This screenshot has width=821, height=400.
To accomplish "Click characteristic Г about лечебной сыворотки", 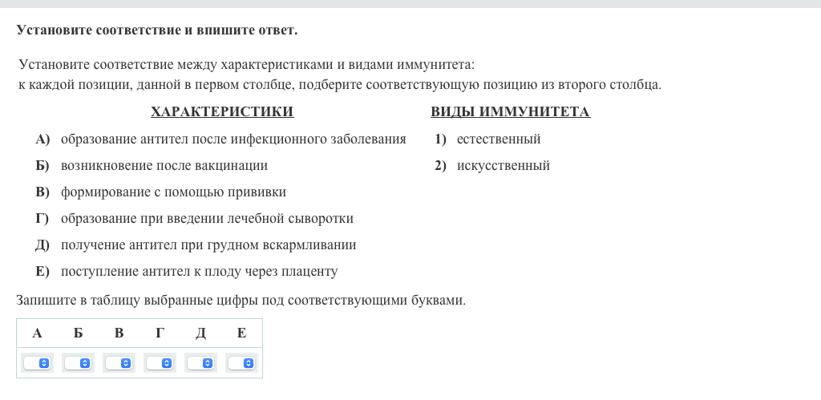I will point(207,219).
